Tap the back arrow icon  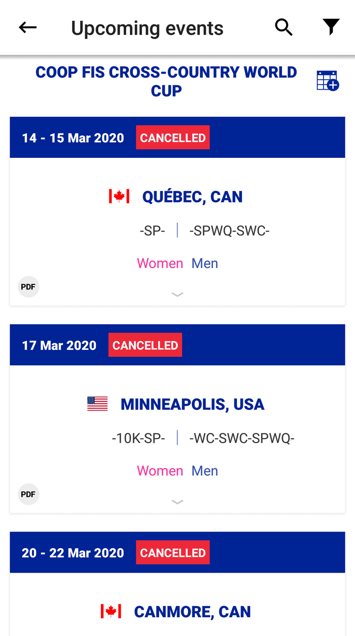pos(28,27)
